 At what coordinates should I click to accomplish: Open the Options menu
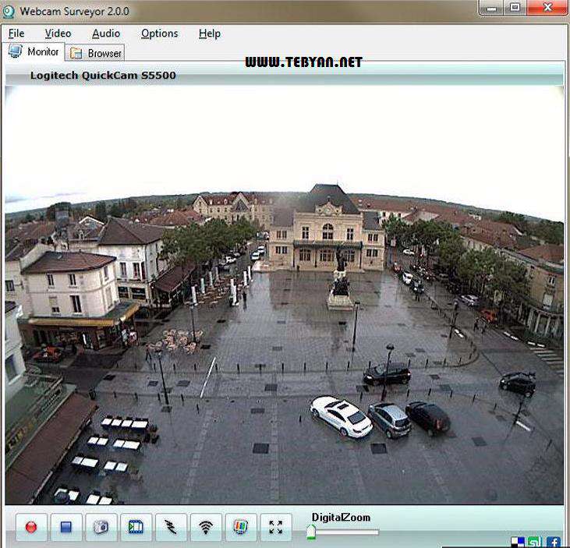coord(160,34)
